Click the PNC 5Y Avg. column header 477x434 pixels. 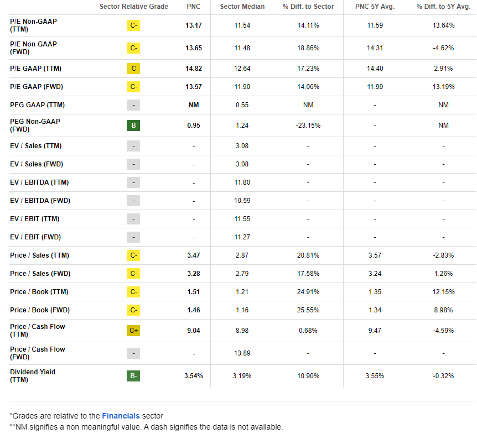375,7
